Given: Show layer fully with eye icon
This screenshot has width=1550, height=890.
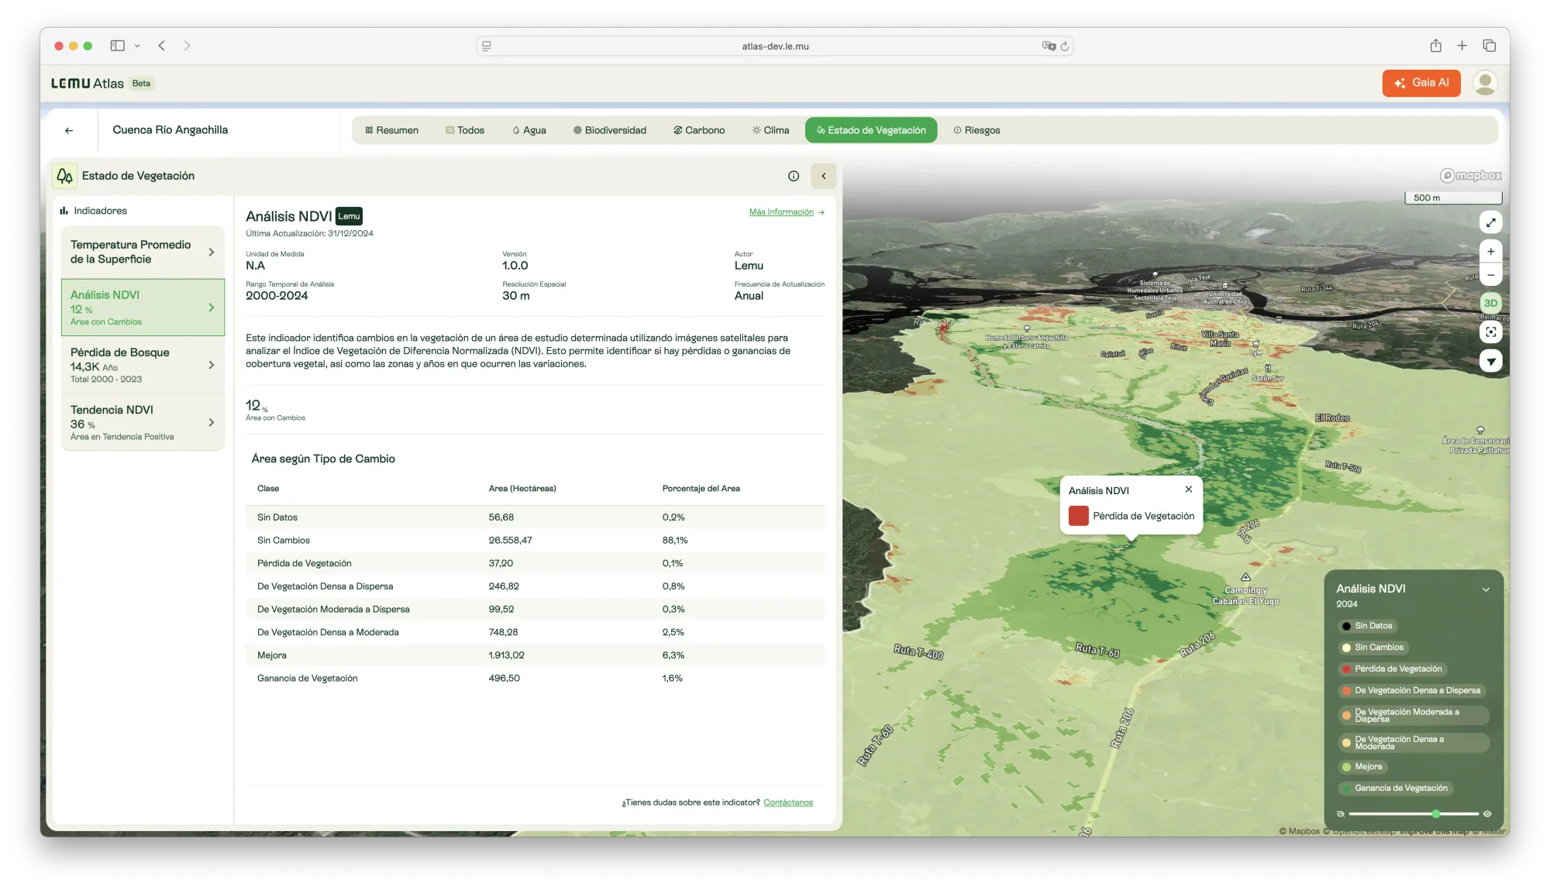Looking at the screenshot, I should pyautogui.click(x=1487, y=814).
